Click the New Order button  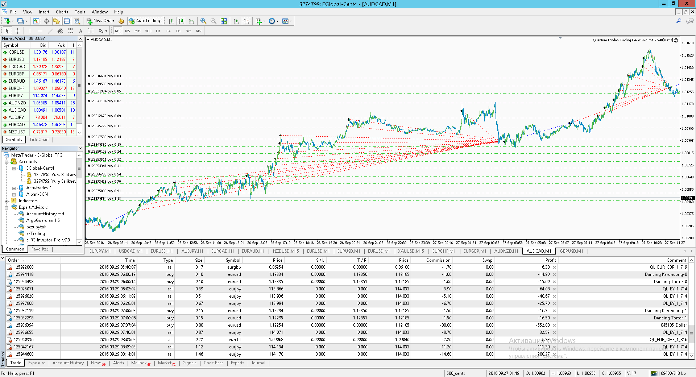pos(100,21)
